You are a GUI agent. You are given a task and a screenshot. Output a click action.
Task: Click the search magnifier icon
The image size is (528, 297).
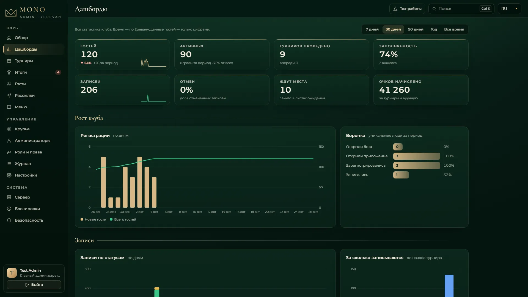pyautogui.click(x=434, y=9)
